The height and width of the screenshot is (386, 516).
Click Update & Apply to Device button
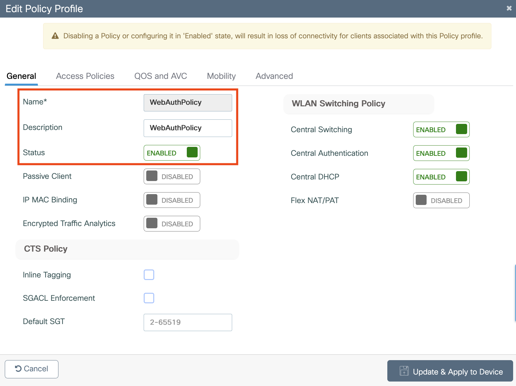tap(450, 371)
